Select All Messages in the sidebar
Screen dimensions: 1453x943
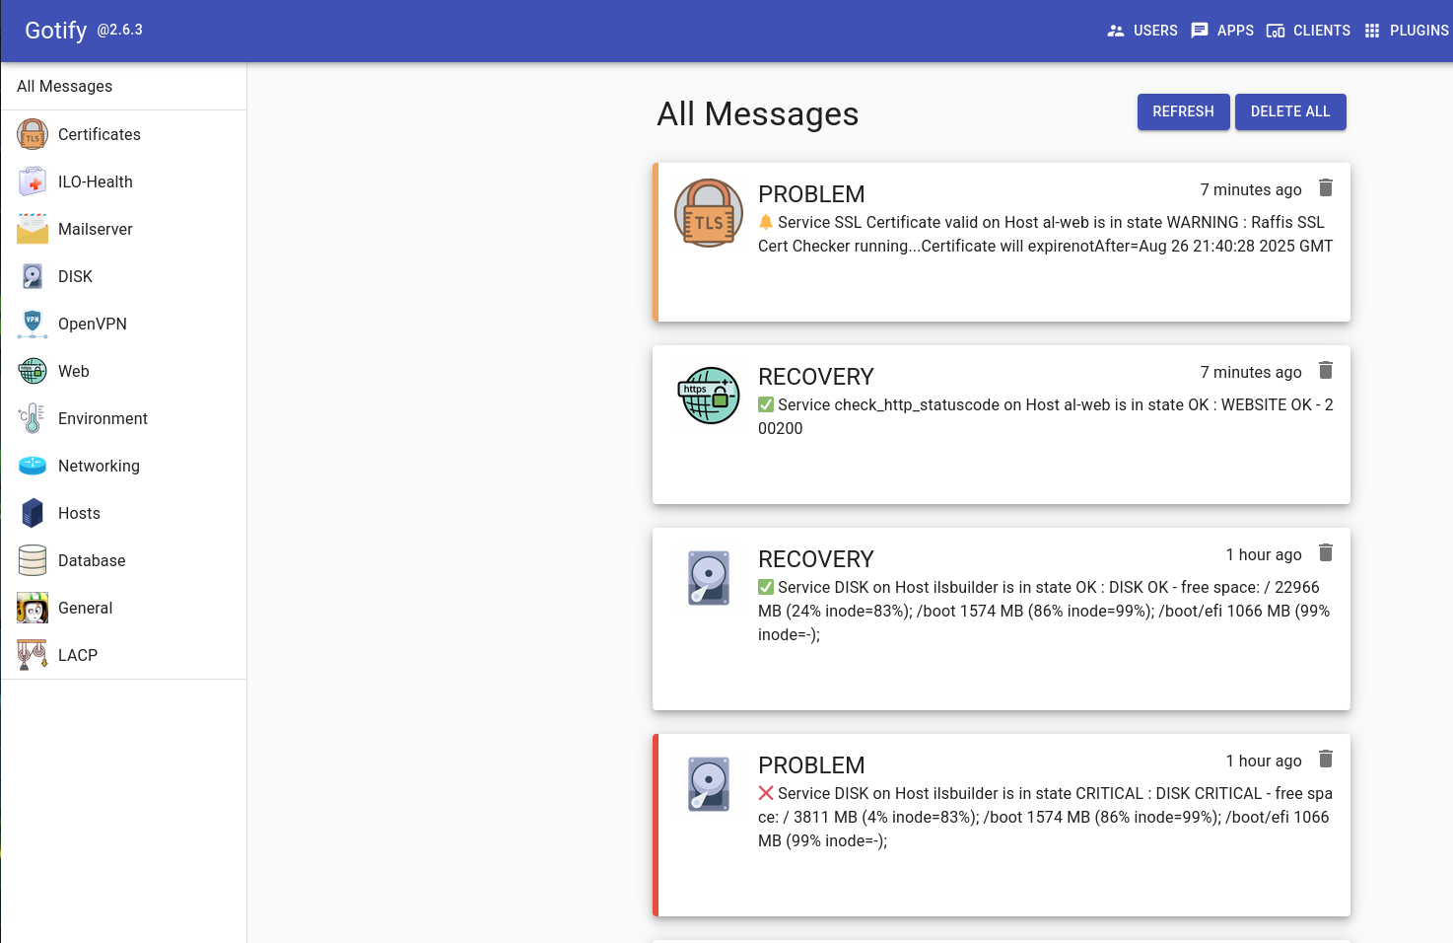point(65,86)
